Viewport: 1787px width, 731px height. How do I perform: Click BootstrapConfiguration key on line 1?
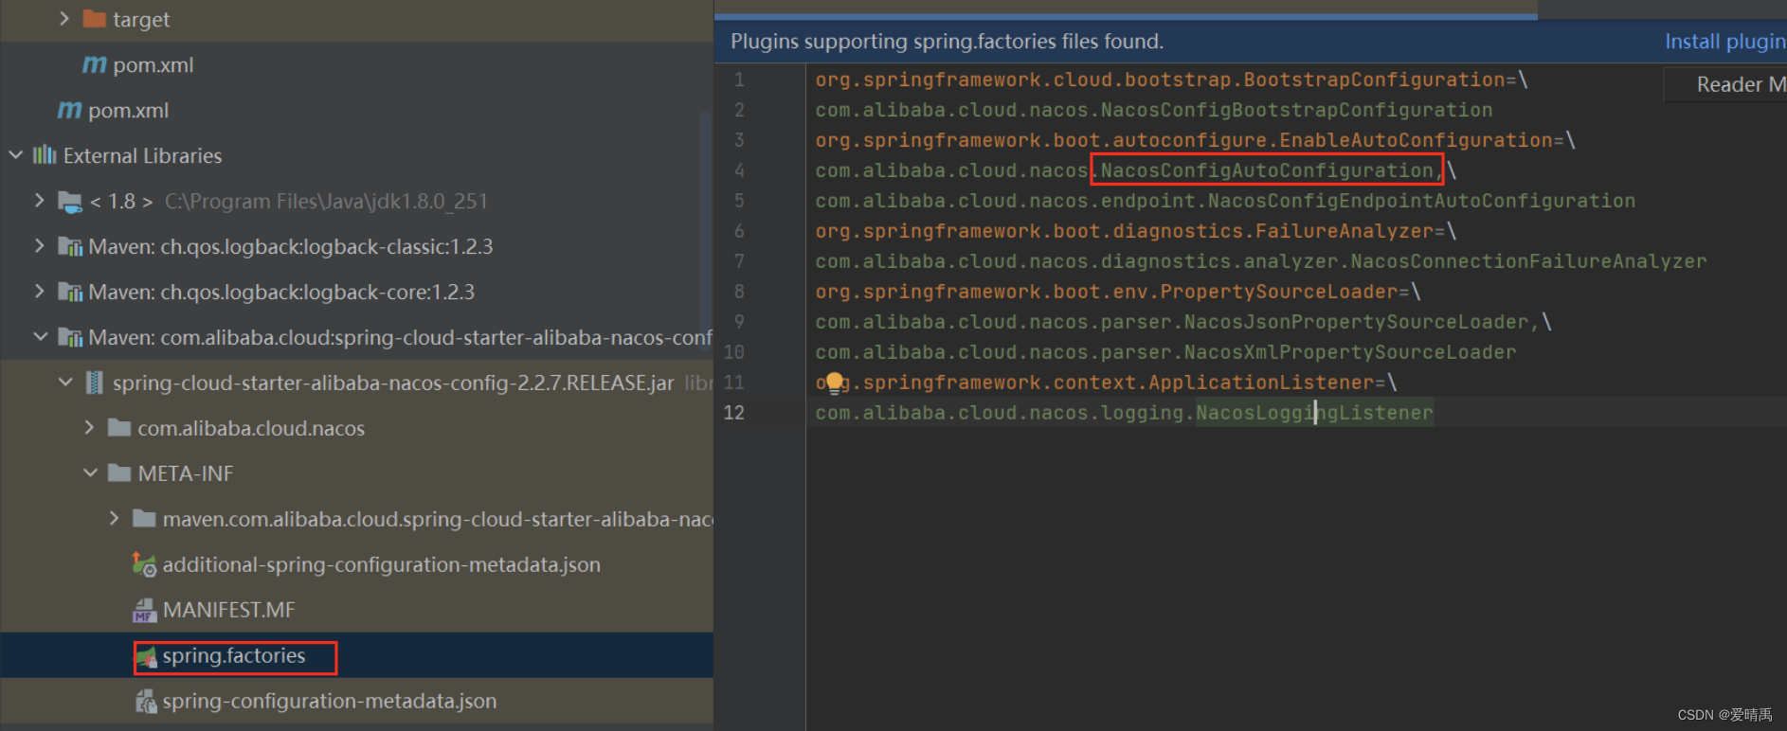click(x=1374, y=80)
